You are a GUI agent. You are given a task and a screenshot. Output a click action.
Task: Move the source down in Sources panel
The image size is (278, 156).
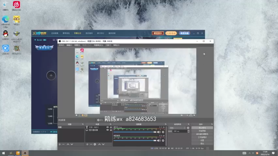(103, 144)
